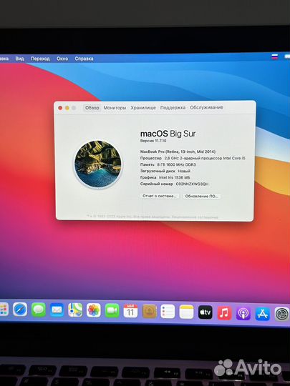The image size is (290, 386).
Task: Click the Отчет о системе button
Action: click(x=160, y=196)
